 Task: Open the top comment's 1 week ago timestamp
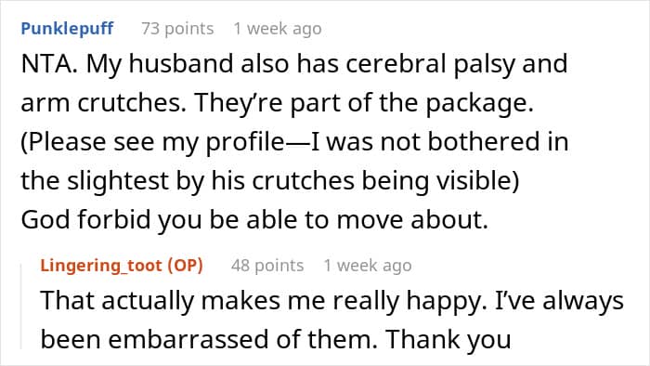pyautogui.click(x=278, y=29)
